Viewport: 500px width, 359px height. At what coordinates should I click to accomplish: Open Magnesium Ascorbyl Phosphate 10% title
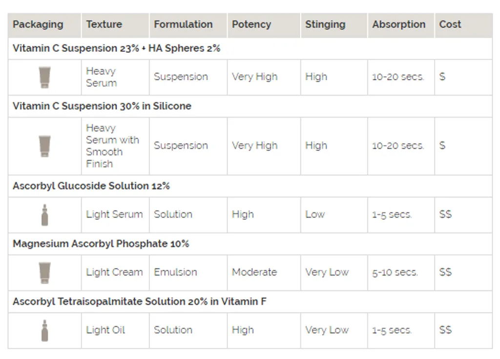click(101, 244)
